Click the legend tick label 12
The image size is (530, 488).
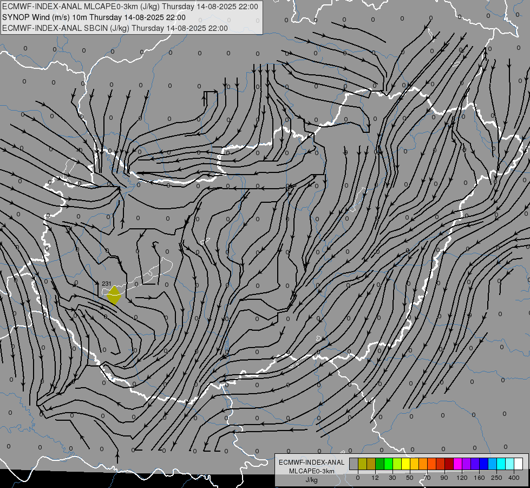coord(375,478)
